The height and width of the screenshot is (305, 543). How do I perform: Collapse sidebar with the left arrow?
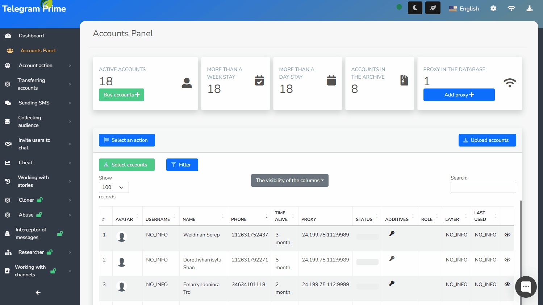pos(38,292)
